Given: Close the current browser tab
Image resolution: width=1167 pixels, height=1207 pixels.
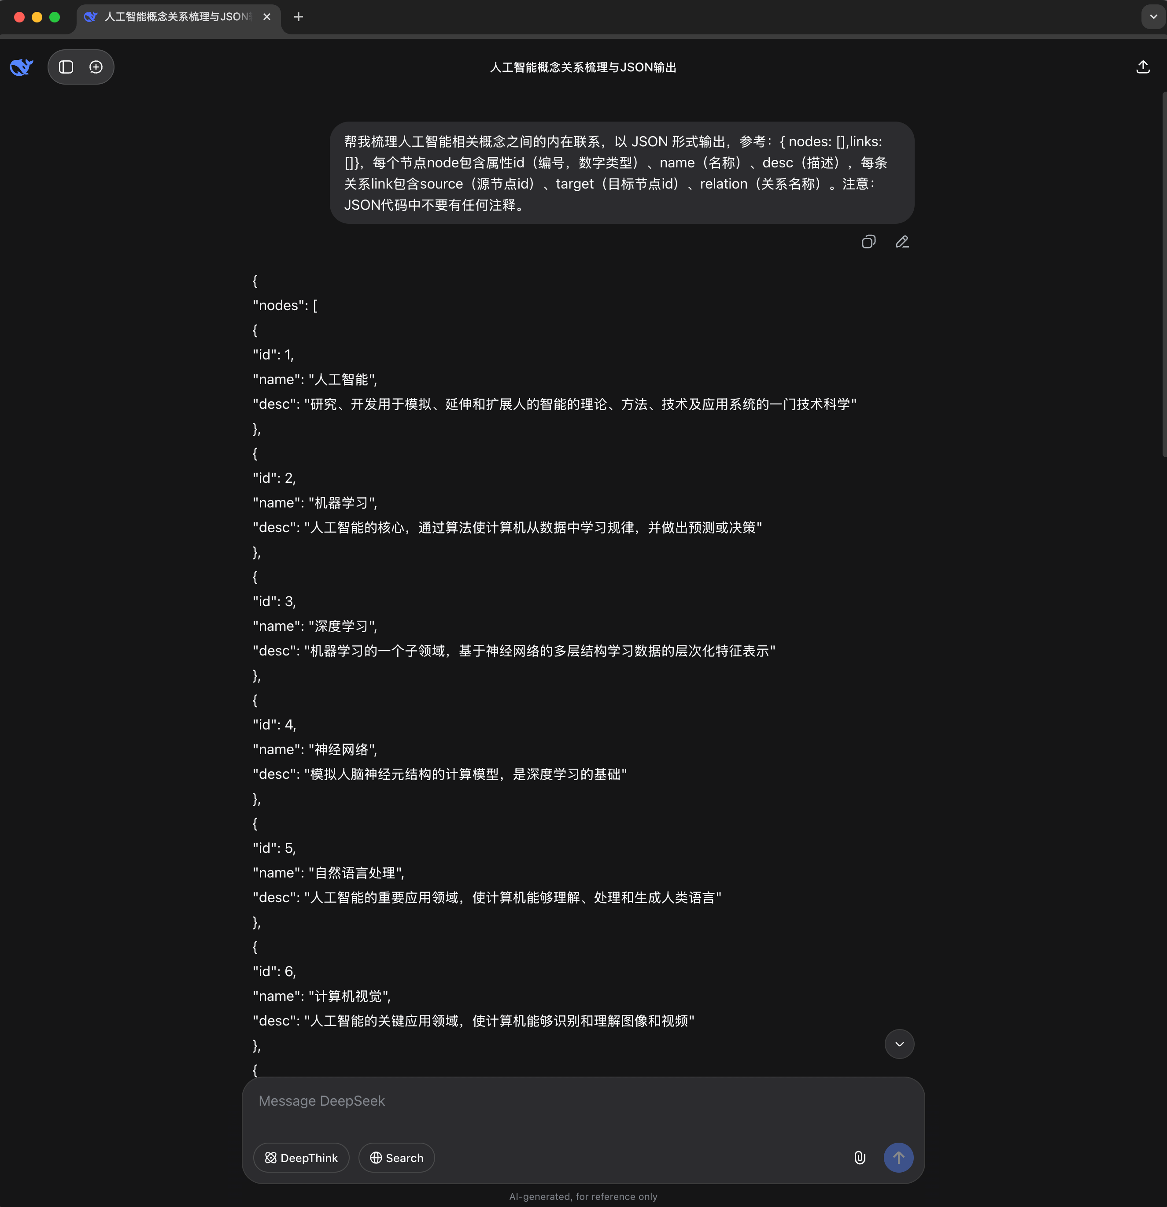Looking at the screenshot, I should click(267, 17).
